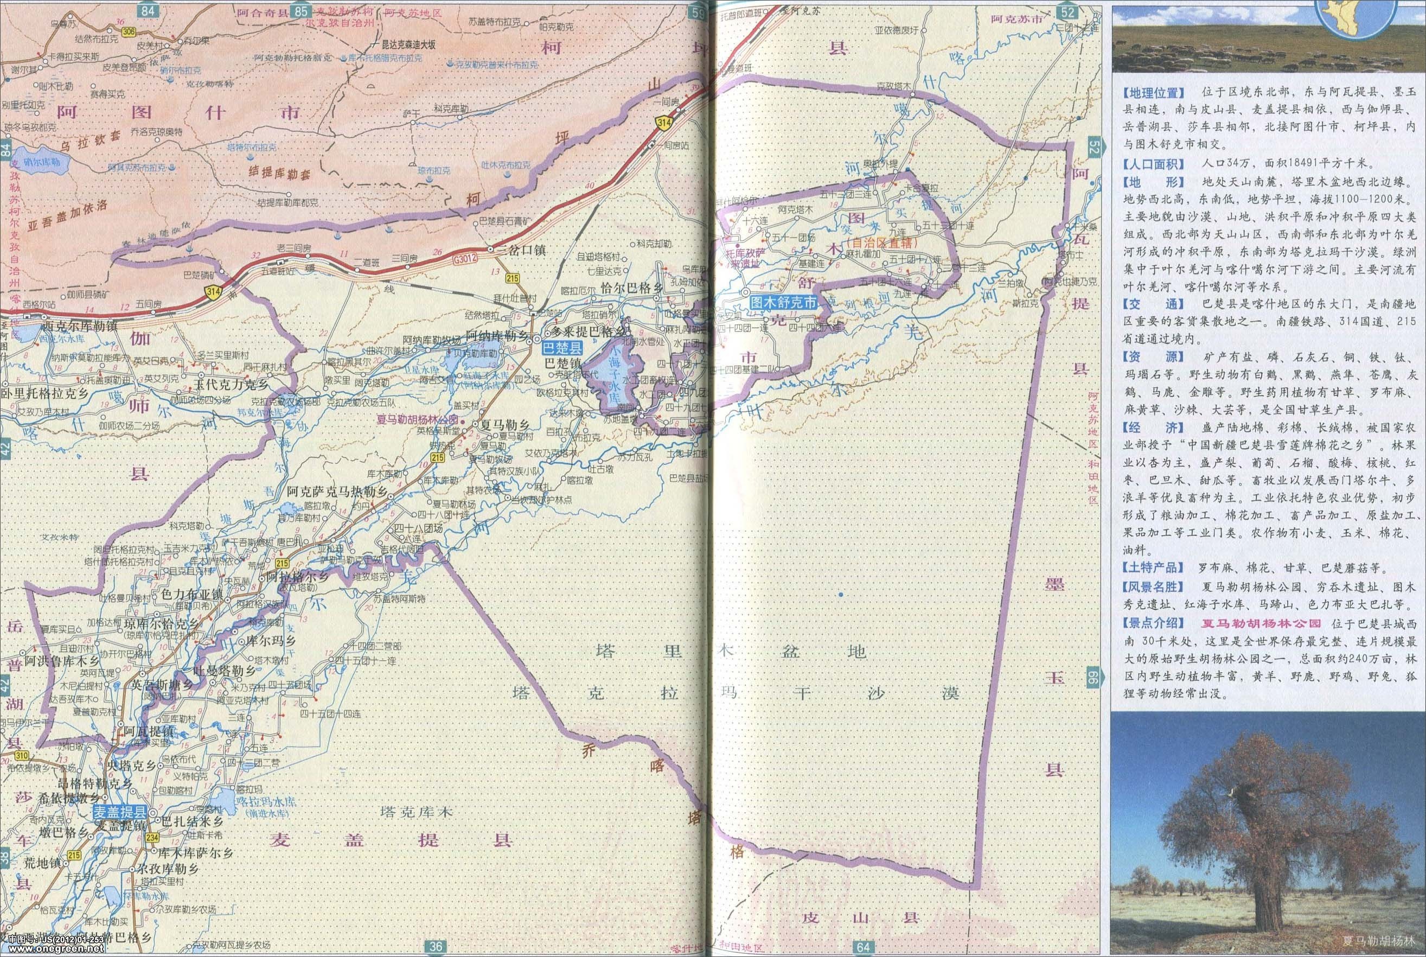Click the 234 road shield near 麦盖提镇
Viewport: 1426px width, 957px height.
(152, 838)
